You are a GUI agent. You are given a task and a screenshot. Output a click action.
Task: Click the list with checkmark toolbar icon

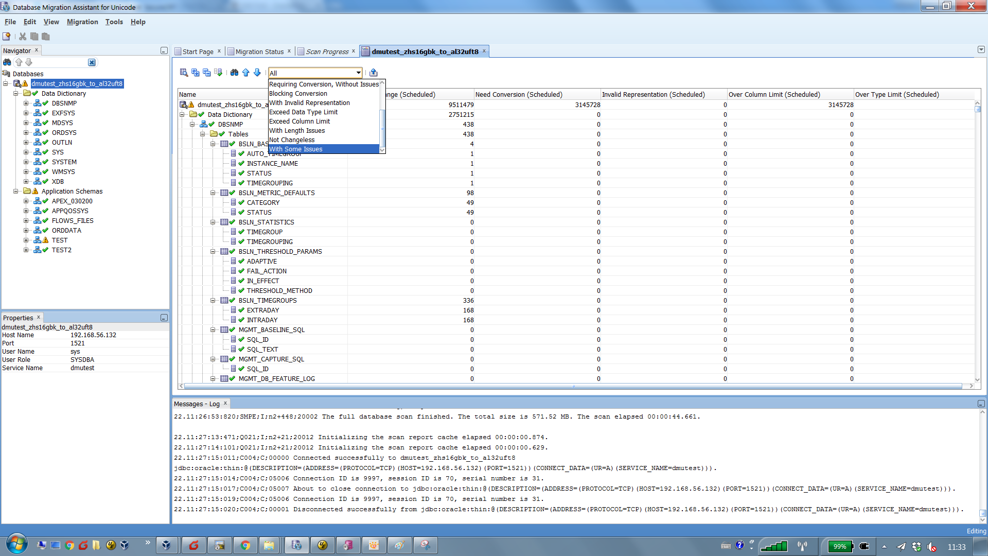coord(218,73)
